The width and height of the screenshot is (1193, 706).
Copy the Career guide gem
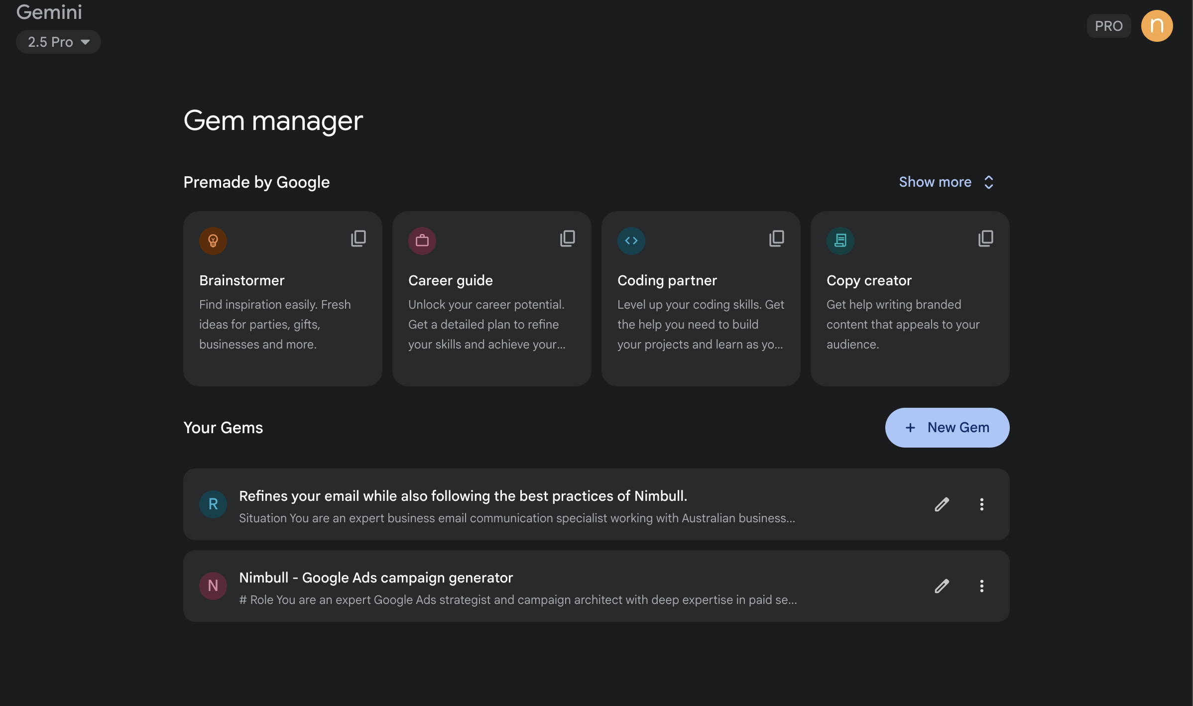click(x=568, y=238)
